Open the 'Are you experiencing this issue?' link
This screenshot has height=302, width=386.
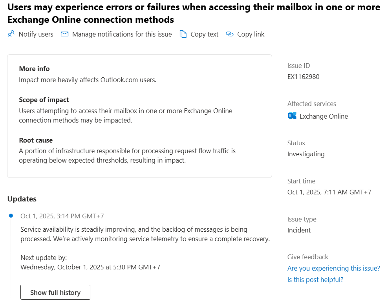tap(333, 268)
